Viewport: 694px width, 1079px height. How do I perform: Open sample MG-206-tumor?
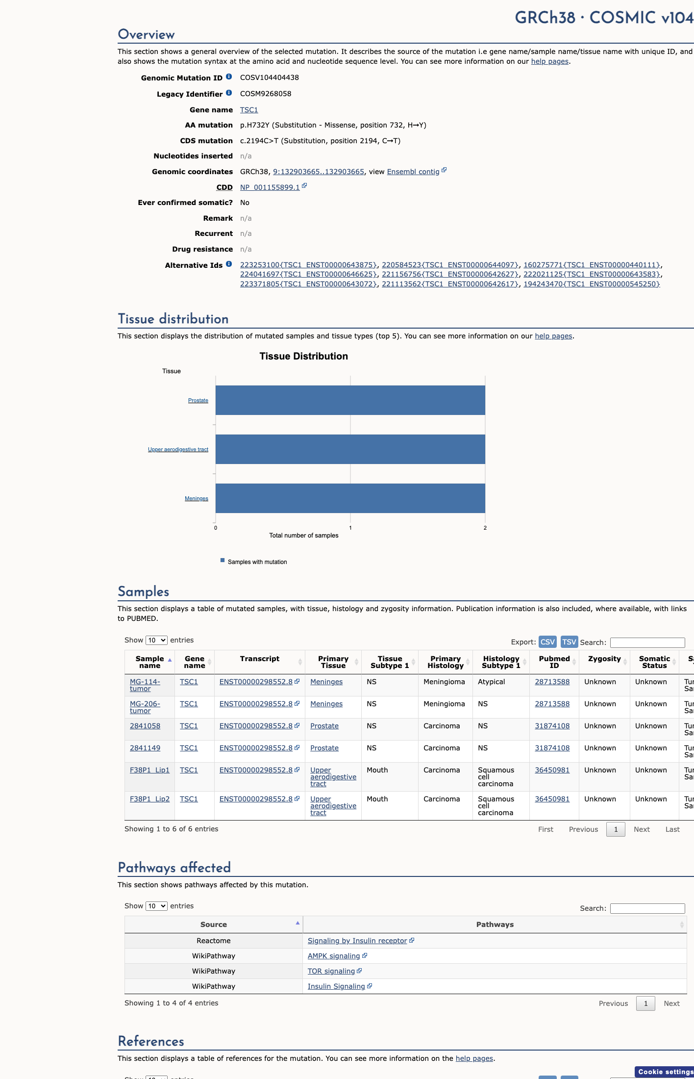coord(145,707)
